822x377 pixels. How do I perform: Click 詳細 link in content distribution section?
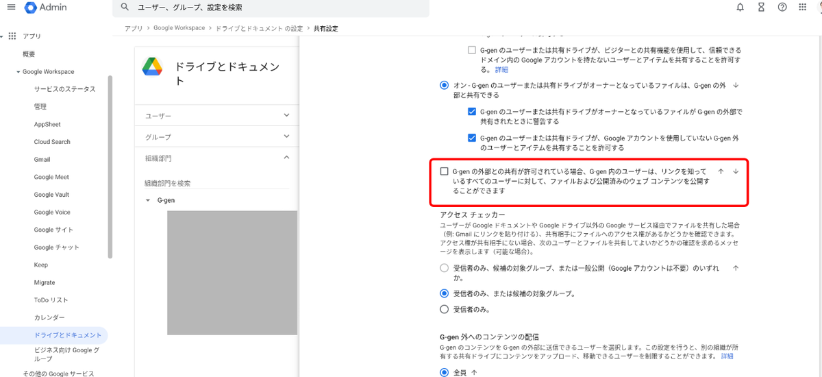pyautogui.click(x=727, y=356)
